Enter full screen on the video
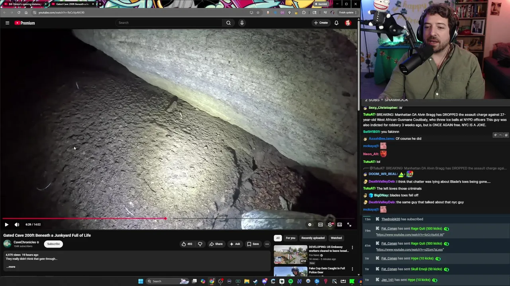Viewport: 510px width, 286px height. tap(349, 224)
